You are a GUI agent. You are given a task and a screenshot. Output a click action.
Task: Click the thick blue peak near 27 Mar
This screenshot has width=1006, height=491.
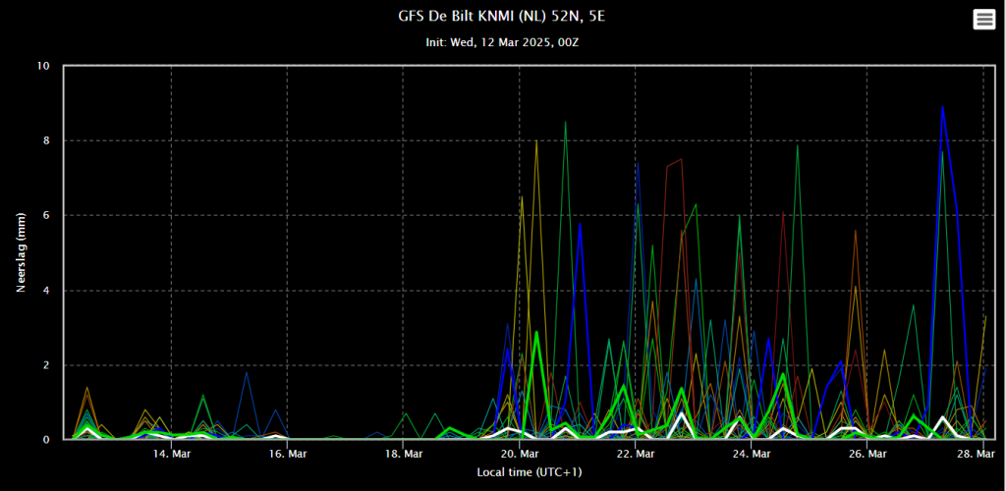(942, 107)
